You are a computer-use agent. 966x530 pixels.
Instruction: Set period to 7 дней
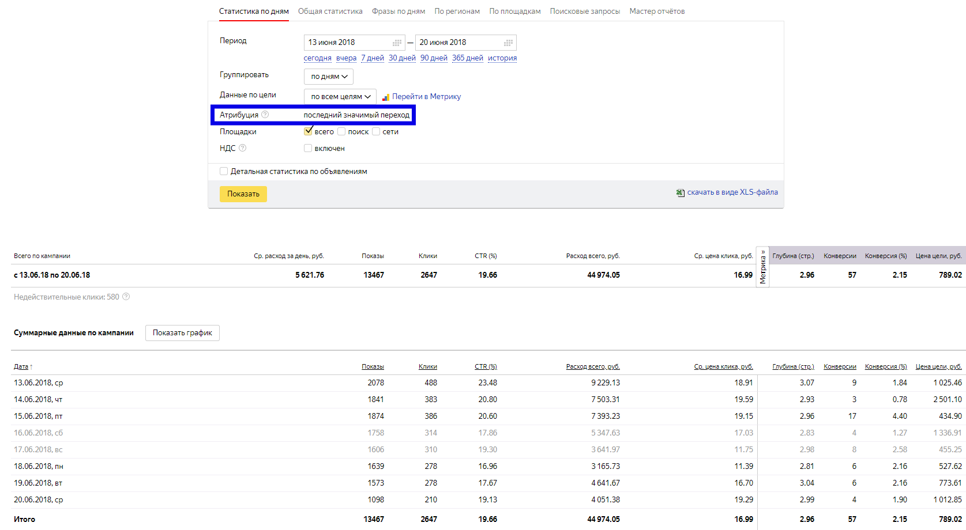point(373,58)
